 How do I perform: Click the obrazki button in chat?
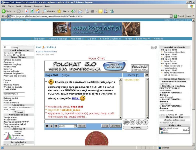click(82, 126)
